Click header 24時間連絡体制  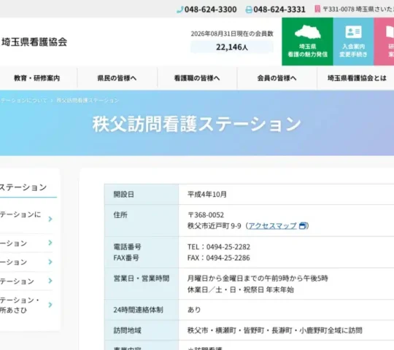click(138, 310)
